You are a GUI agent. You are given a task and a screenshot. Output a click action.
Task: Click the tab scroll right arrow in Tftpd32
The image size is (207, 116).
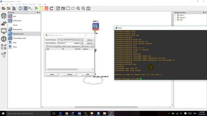pos(93,46)
